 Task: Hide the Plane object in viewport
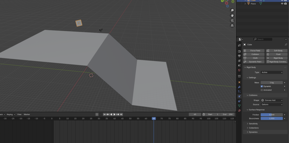[282, 4]
